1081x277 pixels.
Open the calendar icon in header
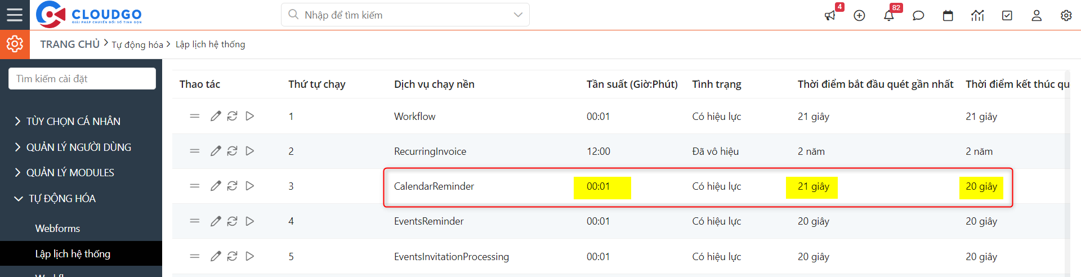click(x=948, y=16)
